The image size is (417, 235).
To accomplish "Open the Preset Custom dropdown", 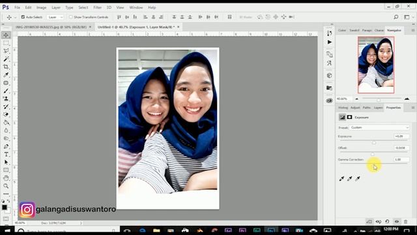I will (379, 128).
